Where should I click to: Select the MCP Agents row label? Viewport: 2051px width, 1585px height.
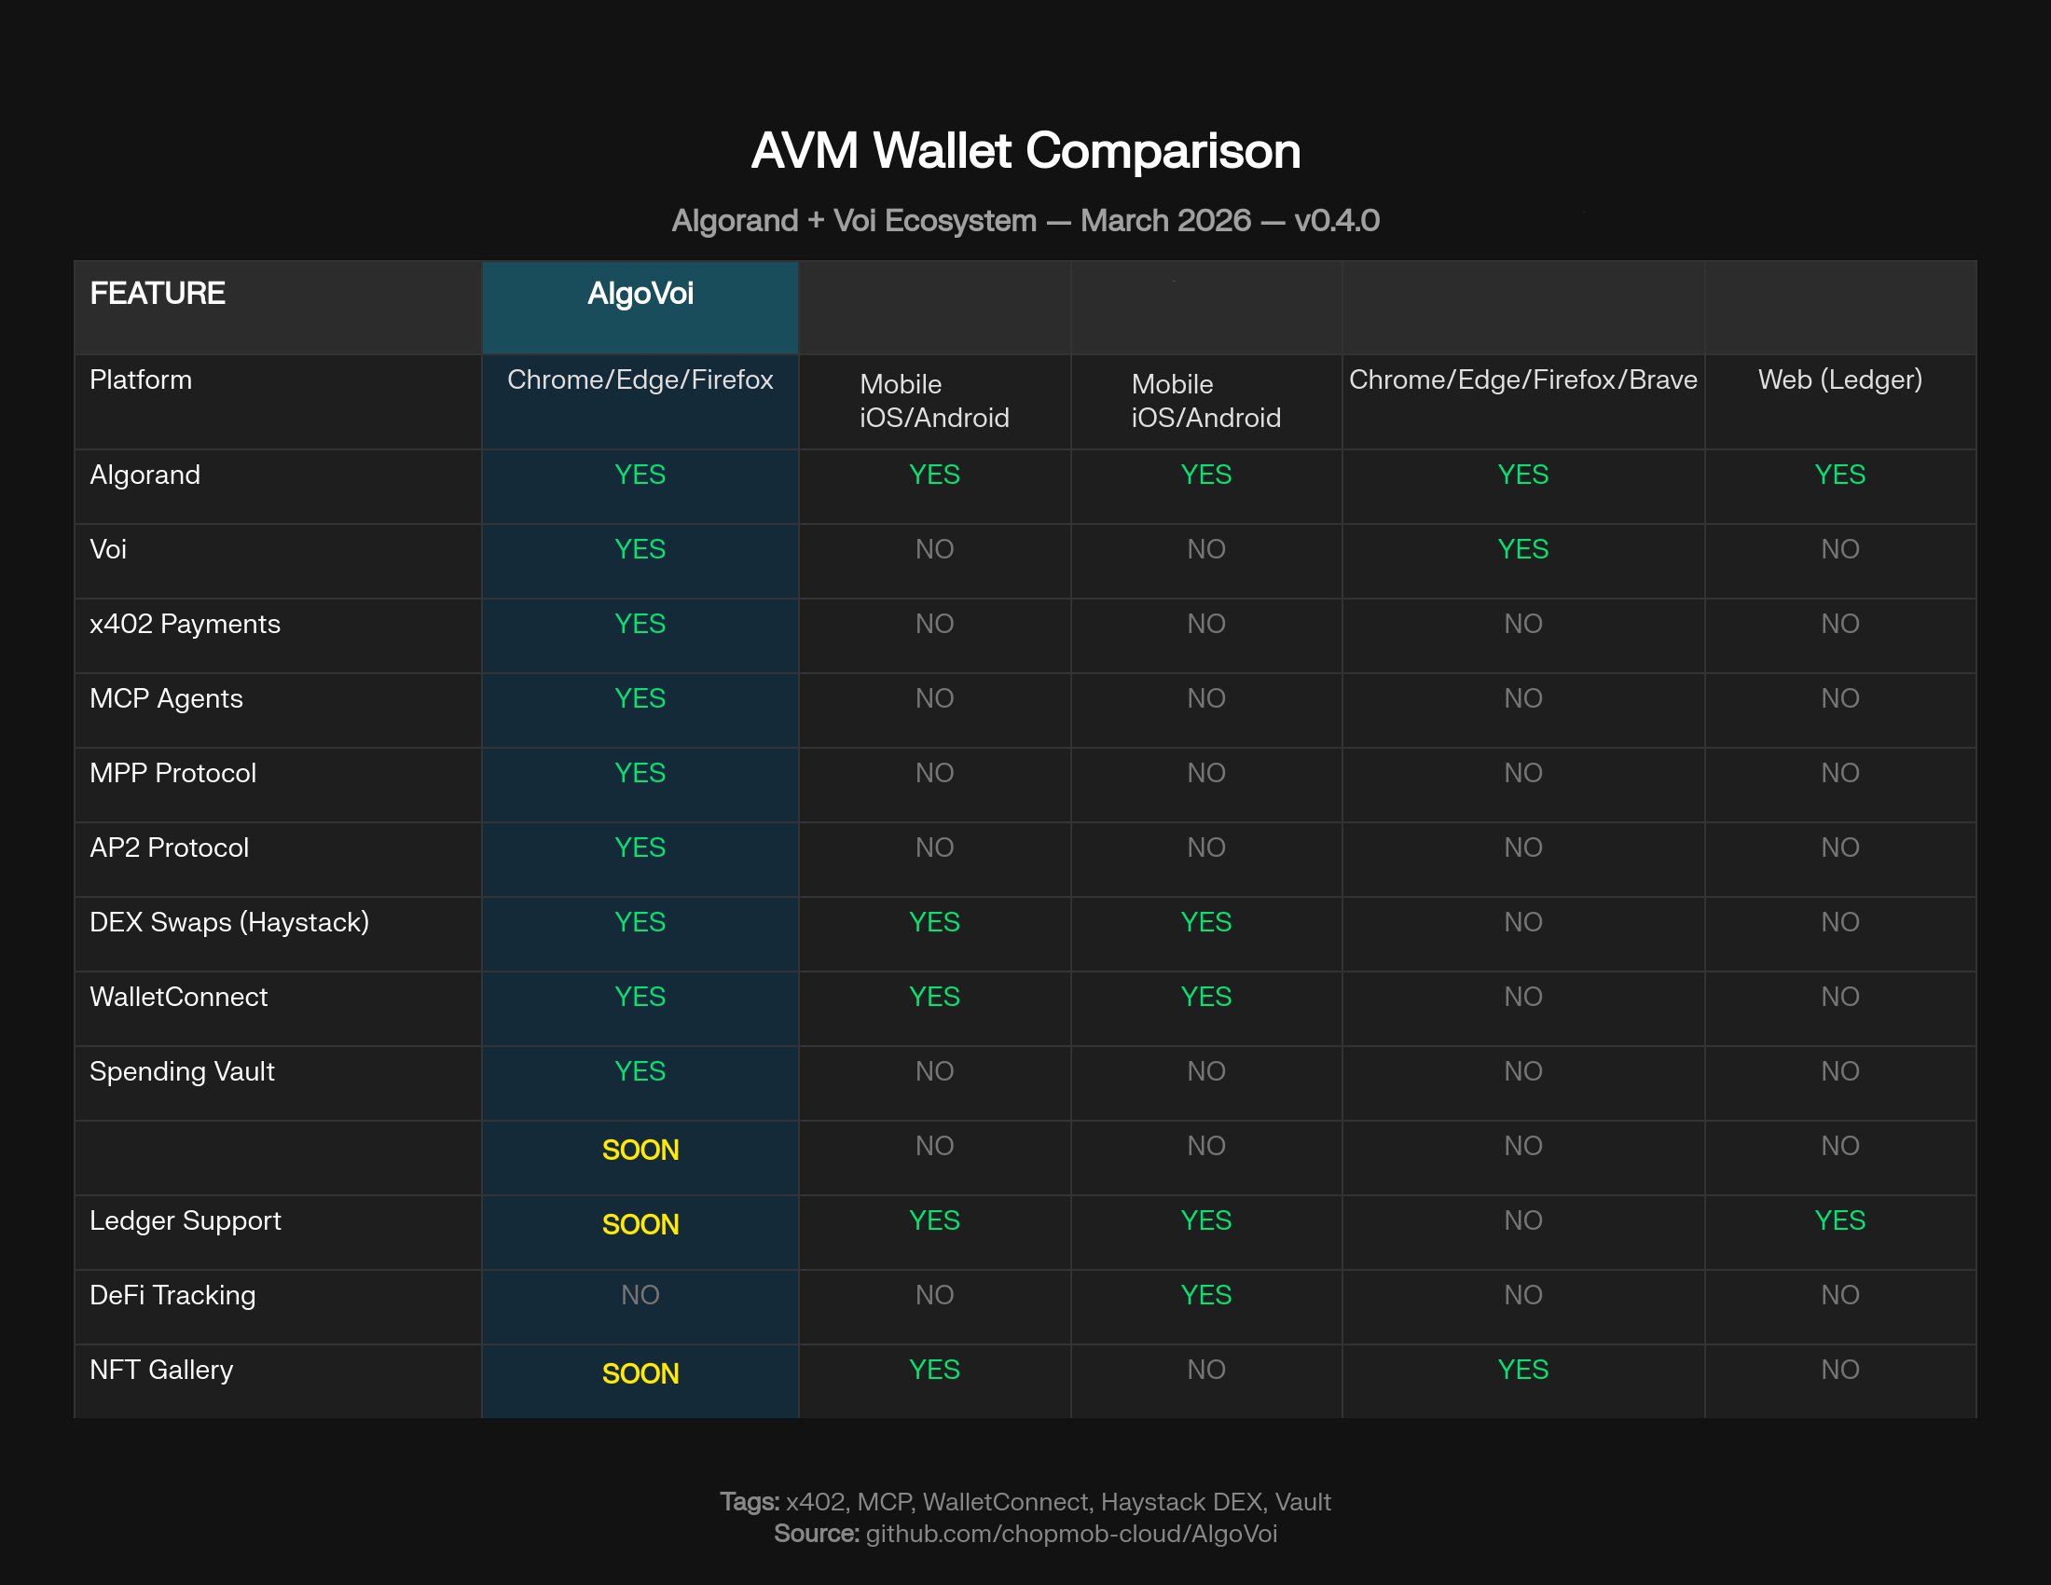tap(165, 698)
